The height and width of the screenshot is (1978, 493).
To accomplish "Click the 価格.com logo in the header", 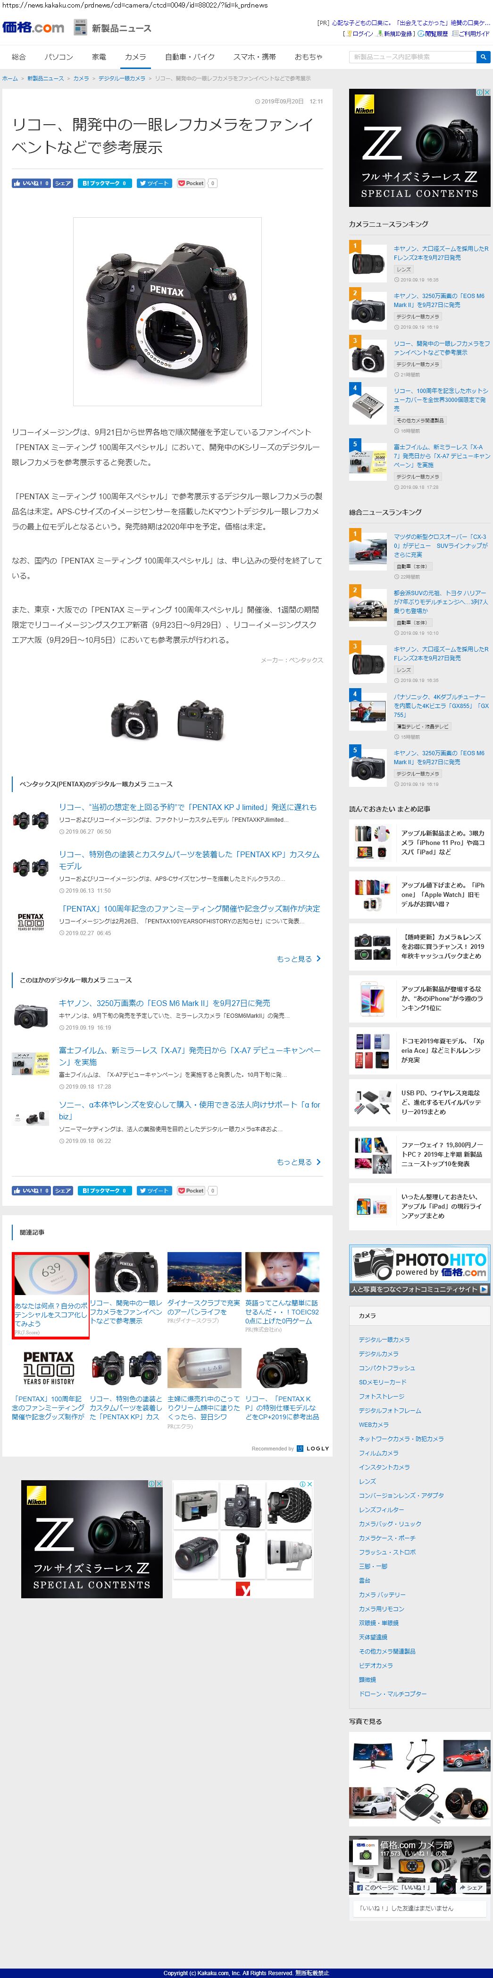I will tap(33, 28).
